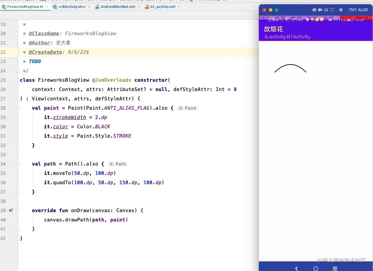Click the manifest file icon on AndroidManifest.xml tab
The image size is (373, 271).
coord(97,7)
